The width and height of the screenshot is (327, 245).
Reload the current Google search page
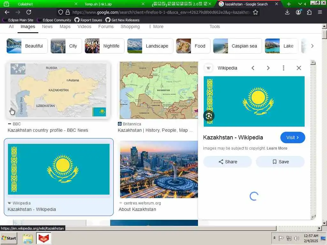(29, 12)
